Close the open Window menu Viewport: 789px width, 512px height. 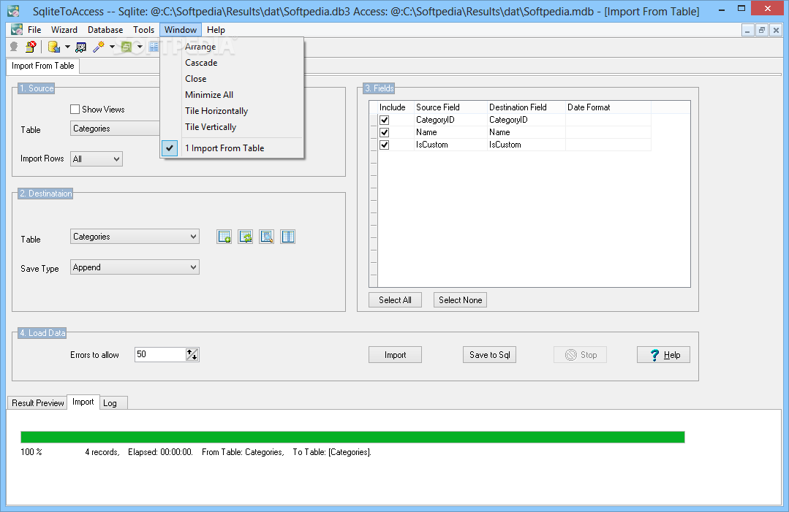click(181, 30)
